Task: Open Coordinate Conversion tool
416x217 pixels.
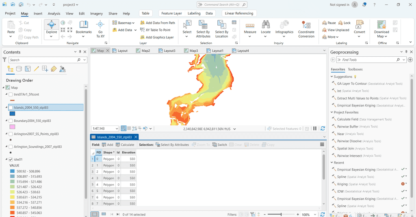Action: pos(306,29)
